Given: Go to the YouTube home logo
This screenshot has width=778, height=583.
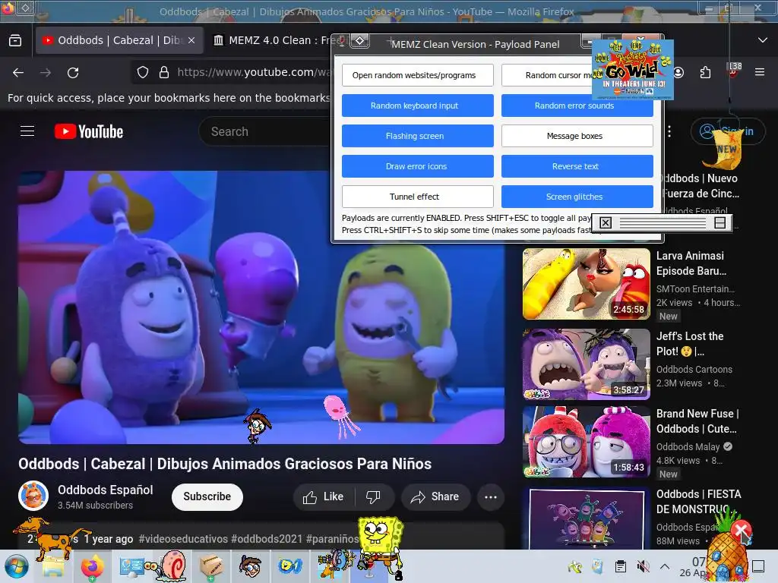Looking at the screenshot, I should [x=89, y=131].
